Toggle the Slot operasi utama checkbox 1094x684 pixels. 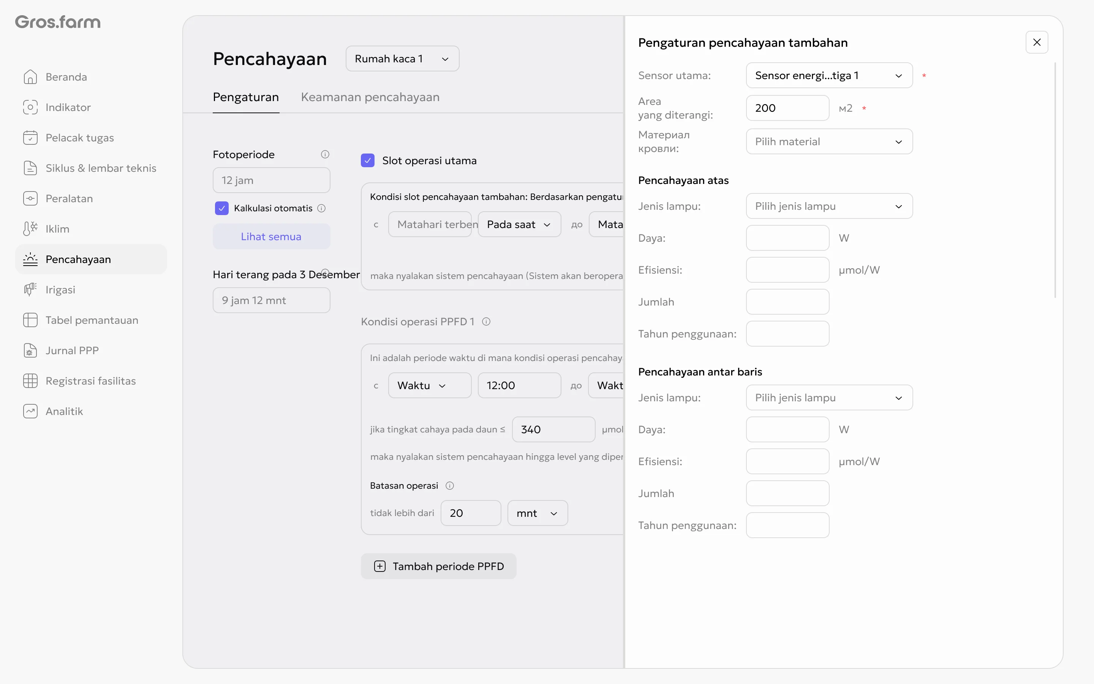coord(368,161)
